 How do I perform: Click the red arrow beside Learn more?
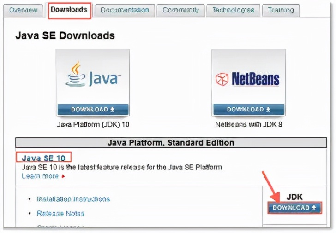[x=63, y=176]
